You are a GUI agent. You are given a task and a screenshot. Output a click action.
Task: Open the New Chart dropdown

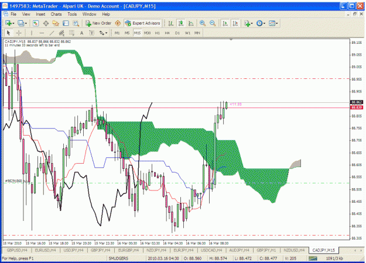[10, 23]
